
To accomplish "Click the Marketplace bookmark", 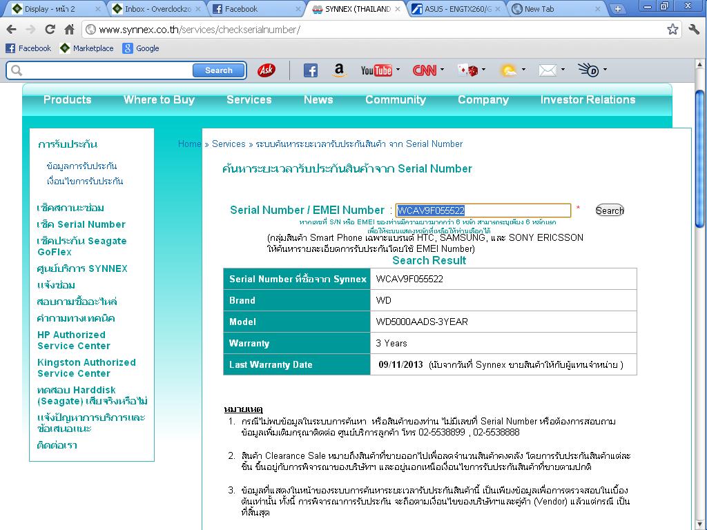I will pyautogui.click(x=86, y=48).
